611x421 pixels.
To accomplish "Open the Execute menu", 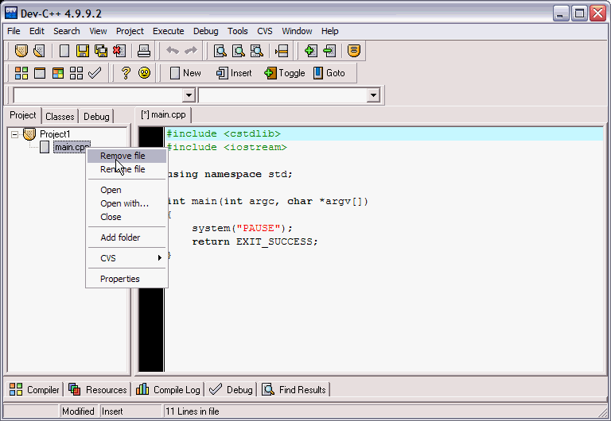I will (169, 31).
